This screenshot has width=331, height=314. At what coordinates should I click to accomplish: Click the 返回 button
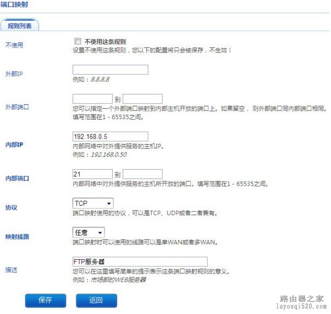[96, 300]
